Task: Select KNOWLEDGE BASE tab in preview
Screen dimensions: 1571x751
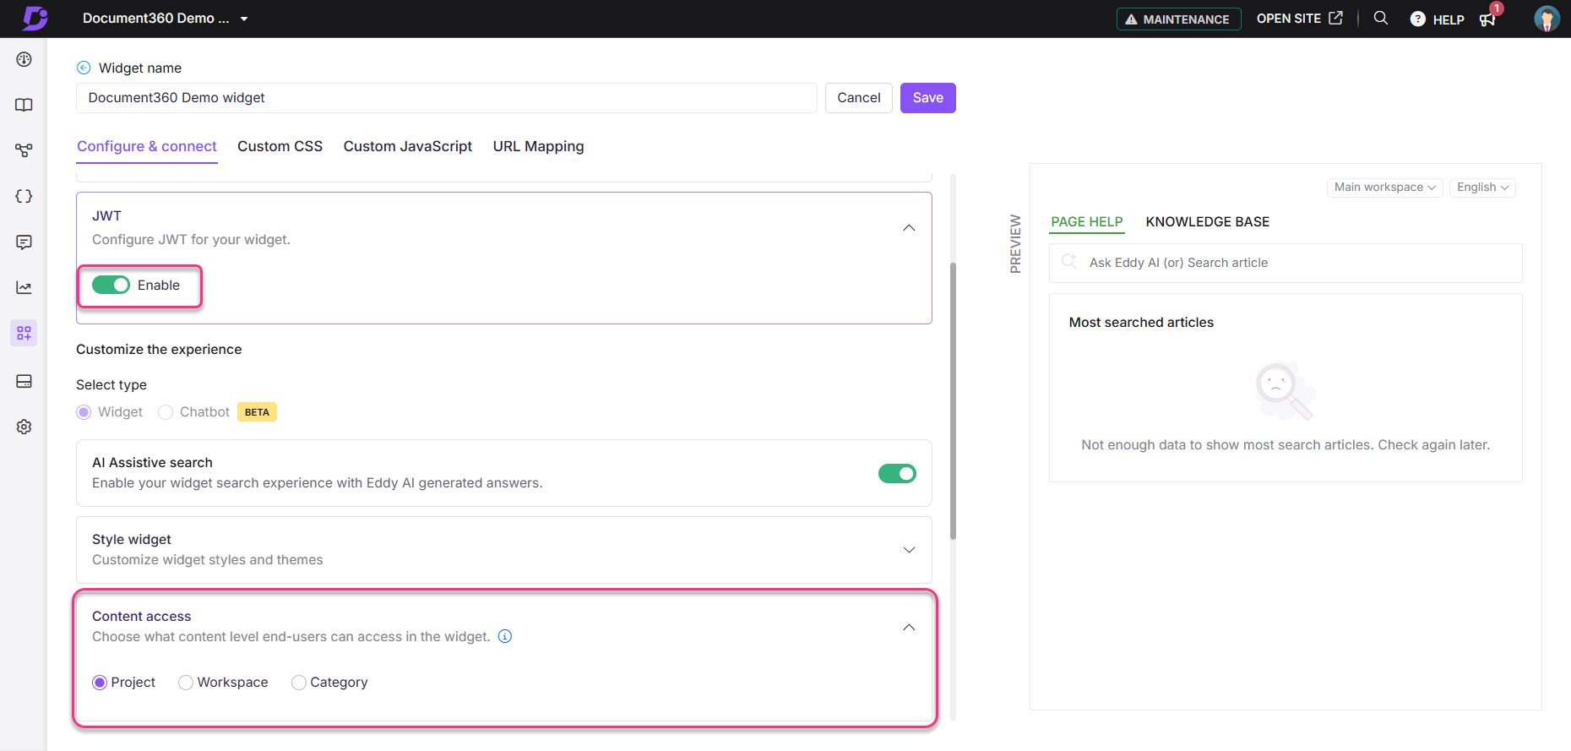Action: coord(1207,221)
